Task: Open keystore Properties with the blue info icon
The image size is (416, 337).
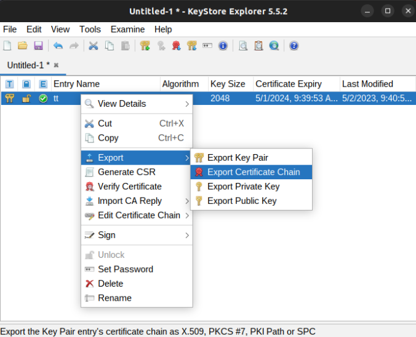Action: [x=223, y=45]
